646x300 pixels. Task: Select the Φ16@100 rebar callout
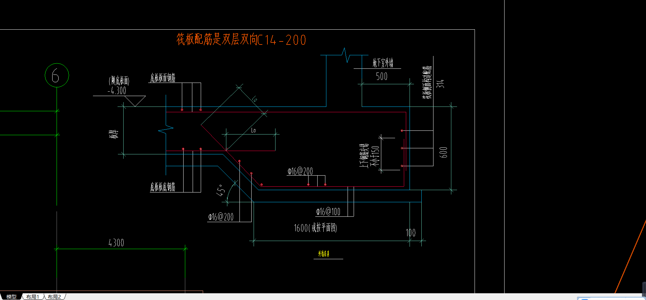coord(328,212)
